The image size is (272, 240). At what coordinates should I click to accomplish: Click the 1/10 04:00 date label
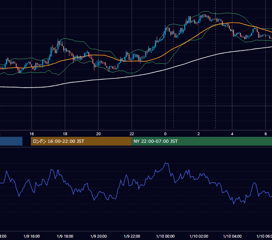(x=232, y=236)
